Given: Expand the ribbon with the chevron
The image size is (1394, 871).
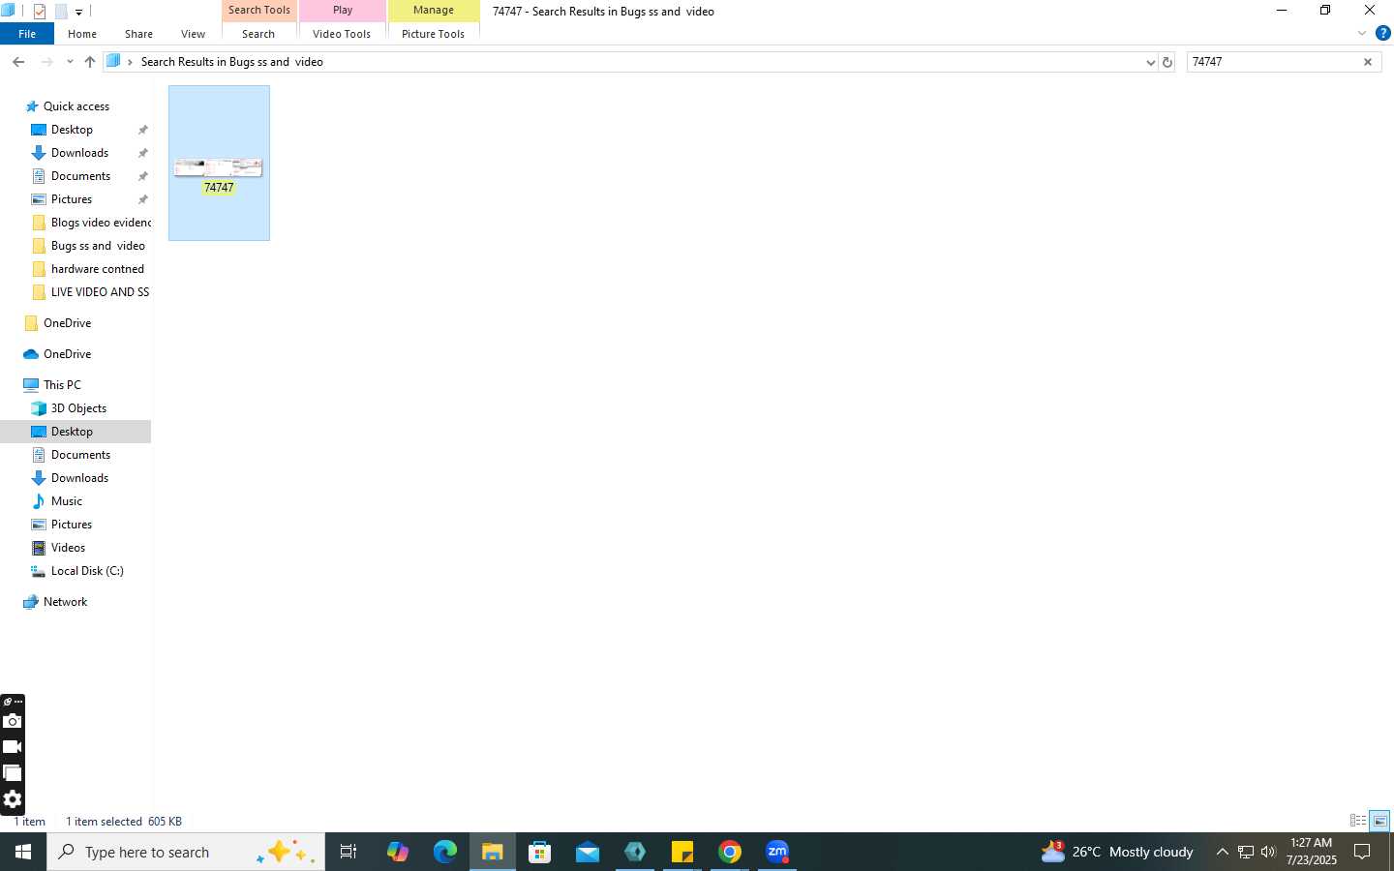Looking at the screenshot, I should tap(1362, 34).
